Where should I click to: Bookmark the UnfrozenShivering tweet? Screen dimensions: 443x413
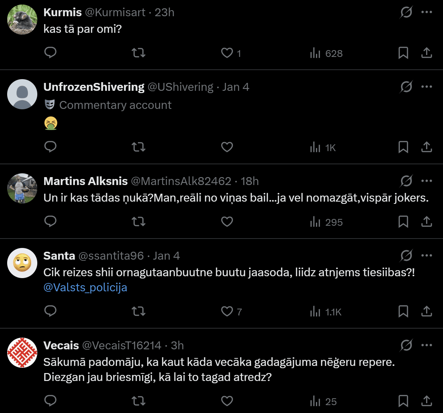(403, 147)
